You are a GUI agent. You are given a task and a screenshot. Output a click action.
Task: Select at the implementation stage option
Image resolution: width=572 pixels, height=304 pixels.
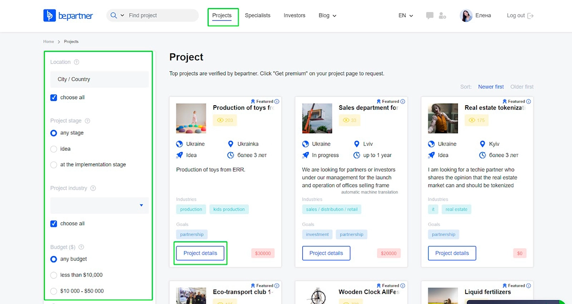[x=54, y=165]
